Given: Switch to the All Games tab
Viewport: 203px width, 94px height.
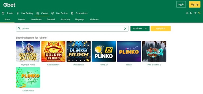Looking at the screenshot, I should coord(94,20).
